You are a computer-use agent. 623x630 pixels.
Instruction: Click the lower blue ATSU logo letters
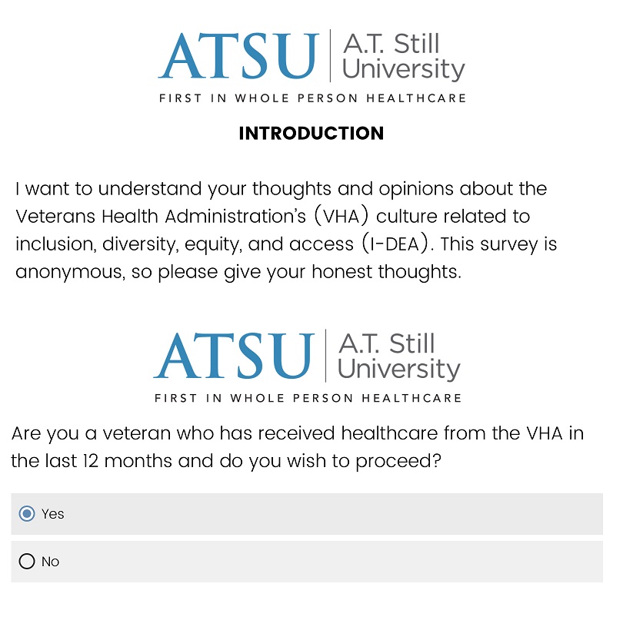coord(234,356)
